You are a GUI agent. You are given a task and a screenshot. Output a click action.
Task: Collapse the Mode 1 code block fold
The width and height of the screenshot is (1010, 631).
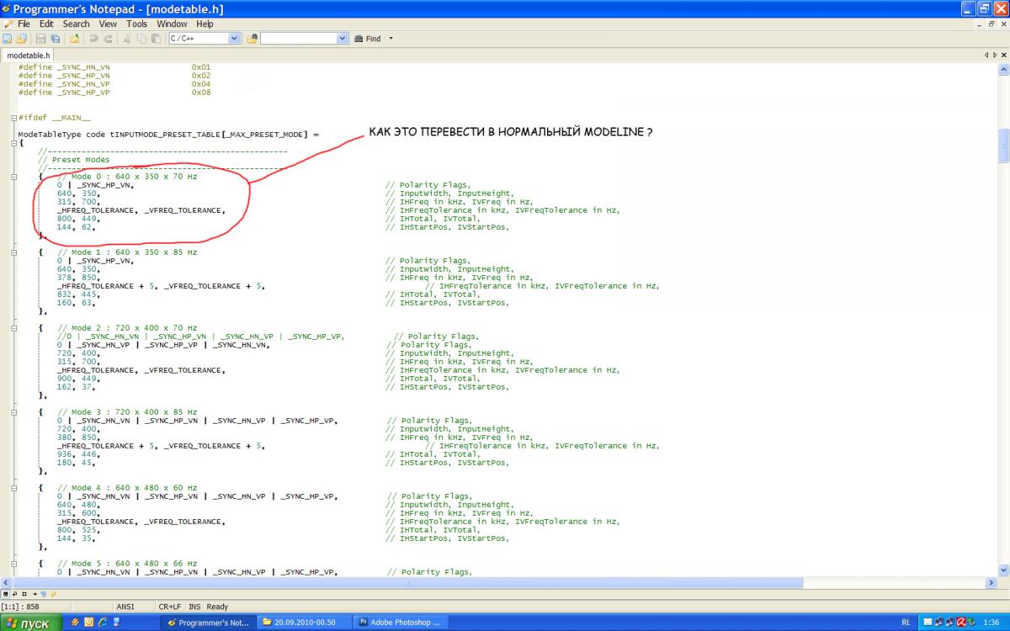(13, 252)
